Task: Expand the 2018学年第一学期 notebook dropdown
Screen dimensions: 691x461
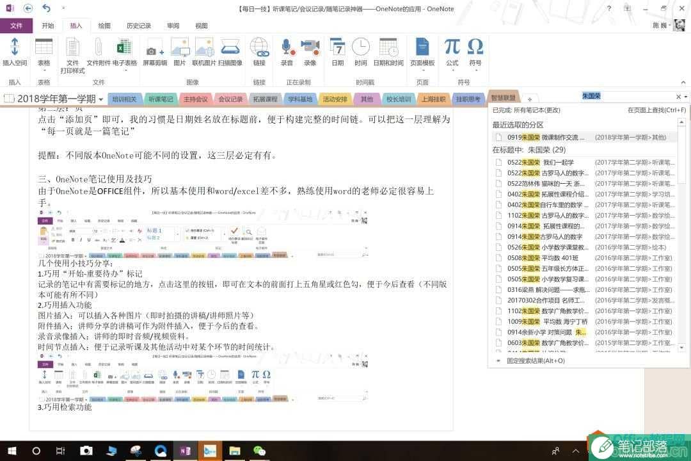Action: click(x=101, y=99)
